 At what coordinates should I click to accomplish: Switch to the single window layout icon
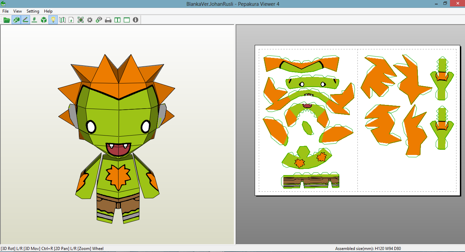tap(127, 20)
